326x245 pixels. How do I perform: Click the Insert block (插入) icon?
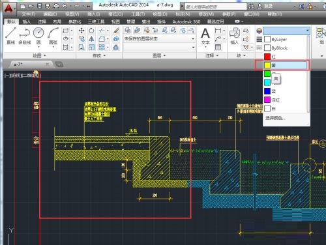(x=235, y=36)
